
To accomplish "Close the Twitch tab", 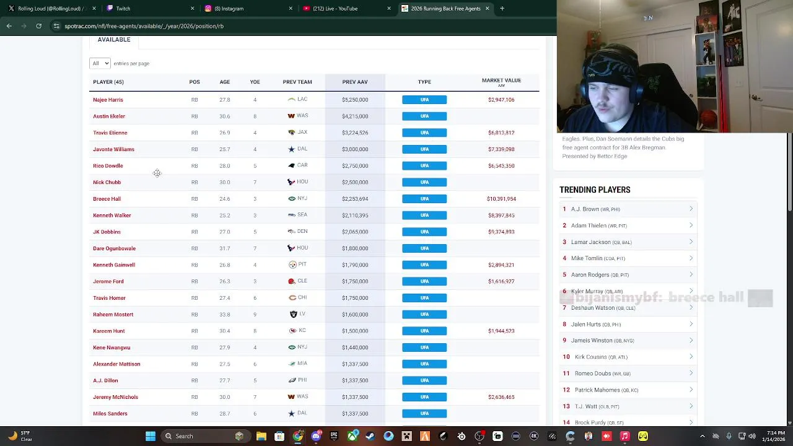I will tap(192, 9).
